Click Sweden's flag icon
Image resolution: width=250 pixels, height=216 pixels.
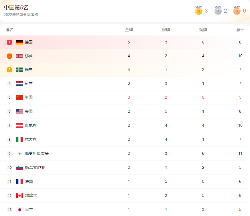click(19, 70)
